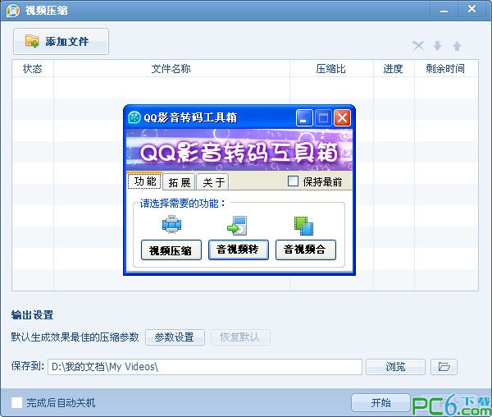Screen dimensions: 492x417
Task: Click the 剩余时间 column header
Action: [x=446, y=68]
